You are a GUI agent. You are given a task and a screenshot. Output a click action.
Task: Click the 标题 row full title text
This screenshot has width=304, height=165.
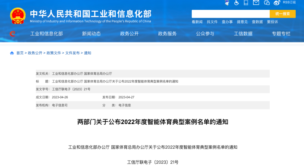[115, 82]
